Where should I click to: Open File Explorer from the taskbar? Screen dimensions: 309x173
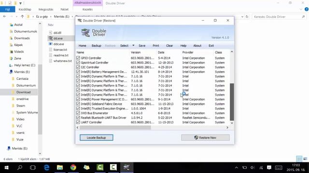pos(60,168)
